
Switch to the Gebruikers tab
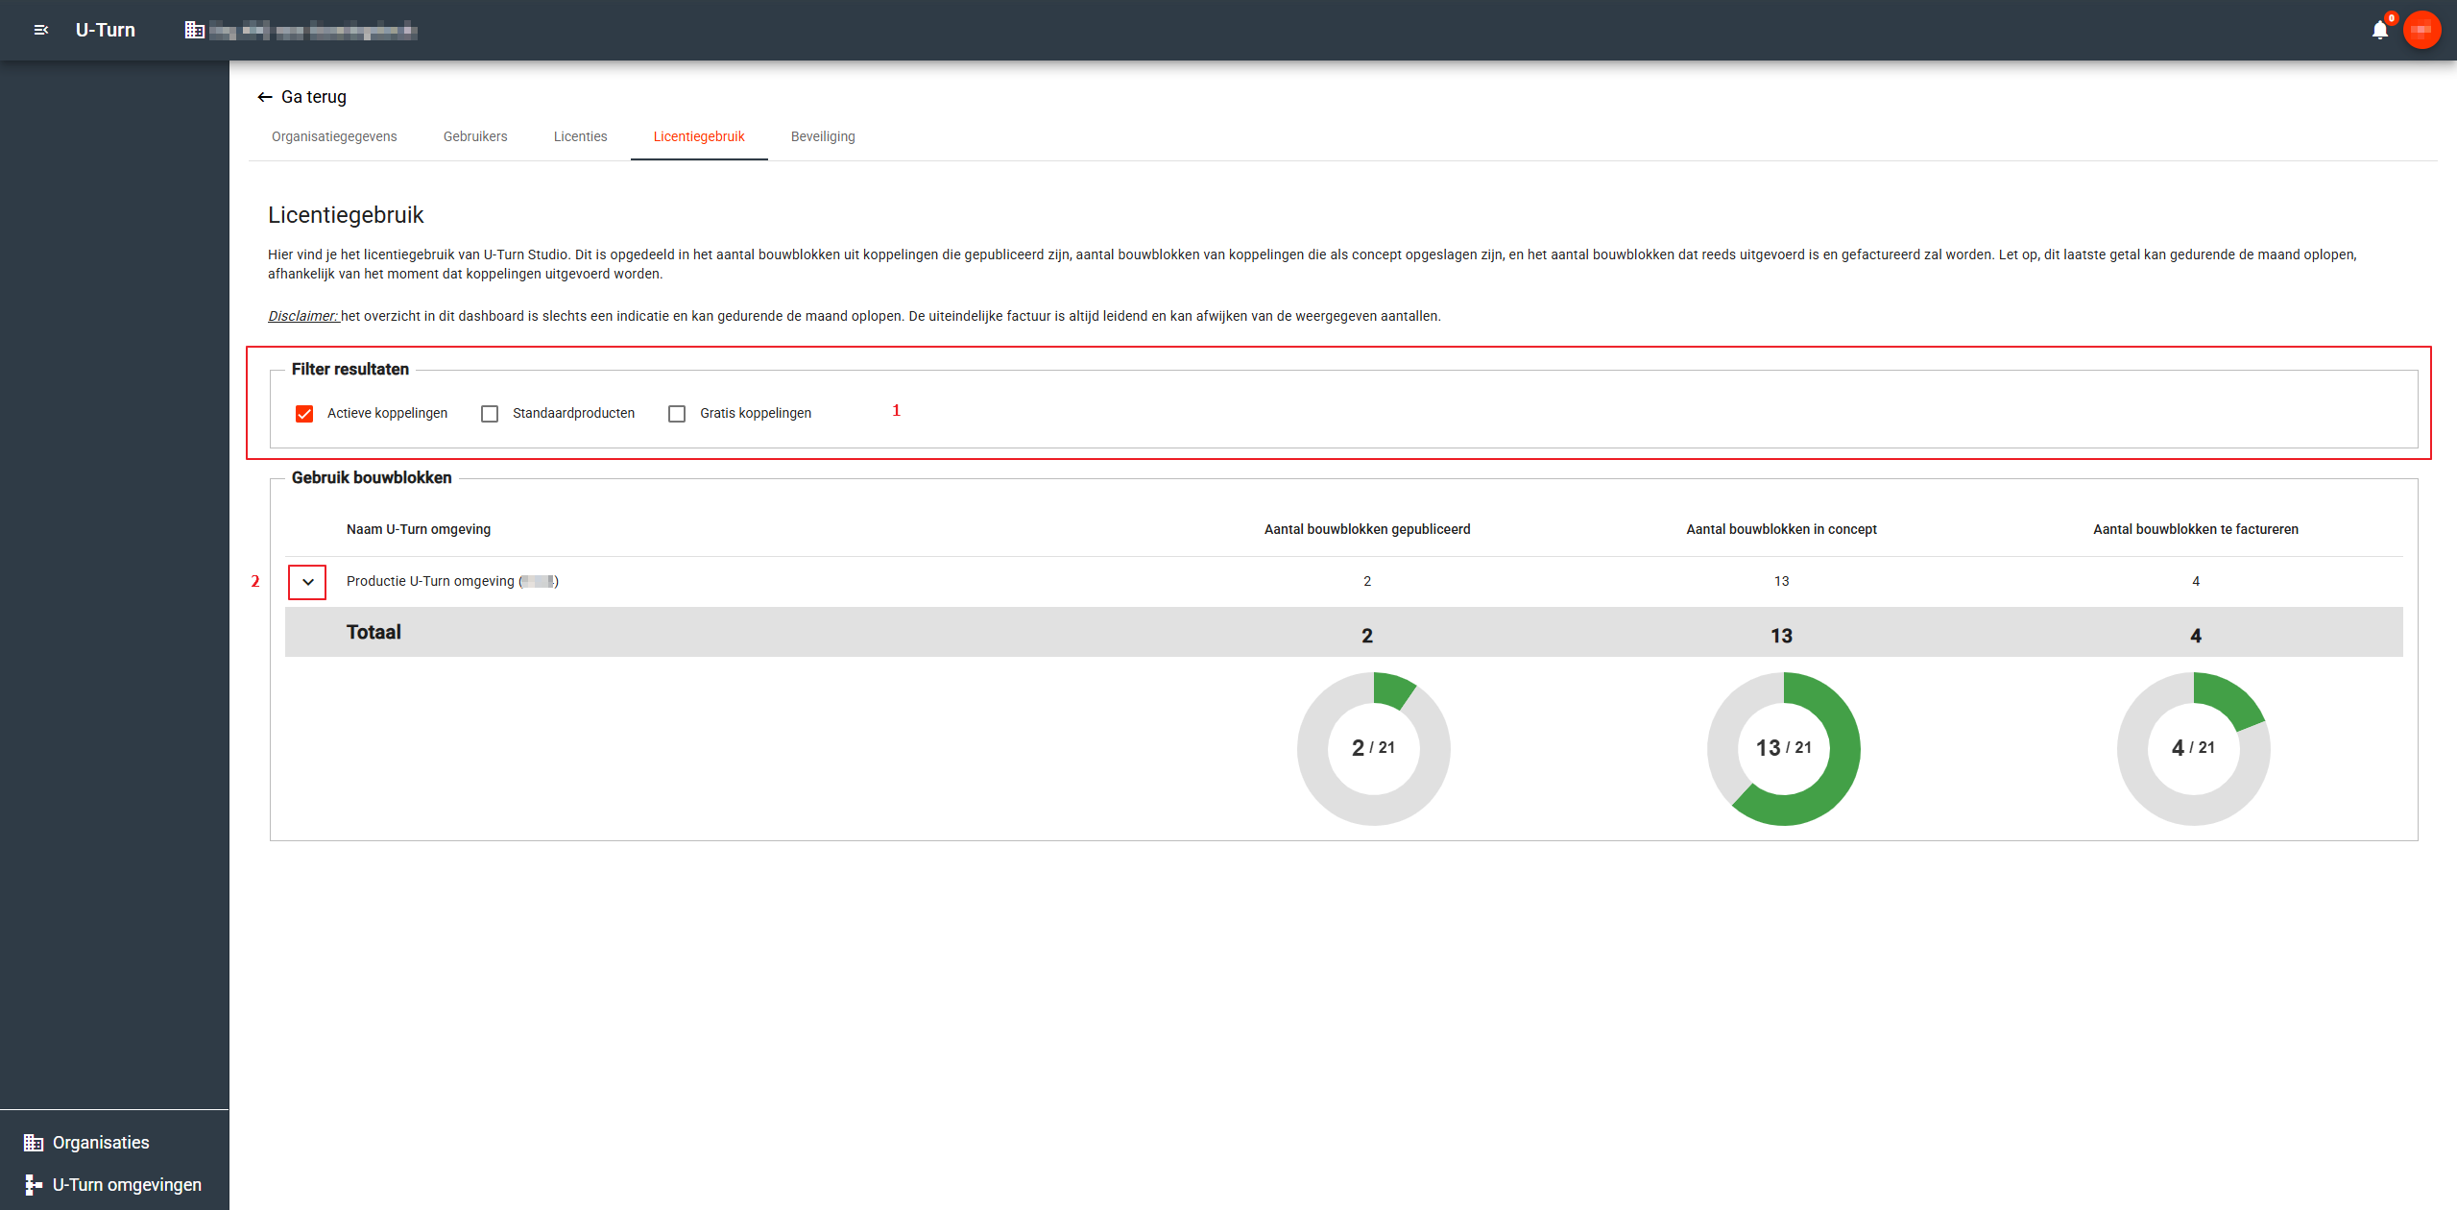(x=475, y=136)
